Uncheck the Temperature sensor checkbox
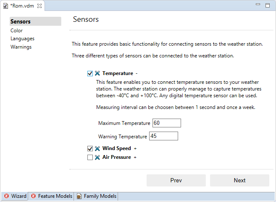276x202 pixels. [90, 73]
